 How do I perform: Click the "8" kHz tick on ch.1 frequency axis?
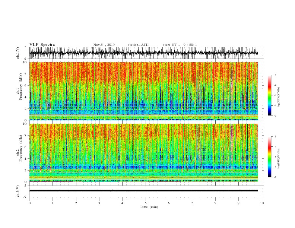tap(26, 74)
